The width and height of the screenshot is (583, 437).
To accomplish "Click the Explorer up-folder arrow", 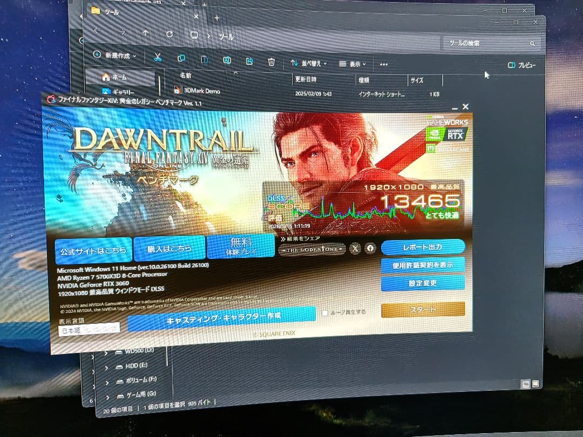I will (x=146, y=33).
